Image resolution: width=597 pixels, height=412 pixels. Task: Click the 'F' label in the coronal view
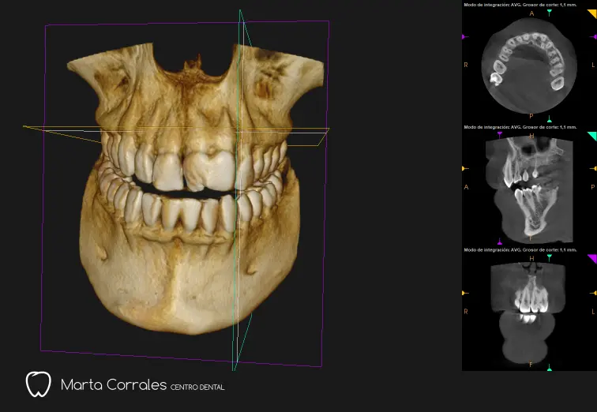click(531, 365)
